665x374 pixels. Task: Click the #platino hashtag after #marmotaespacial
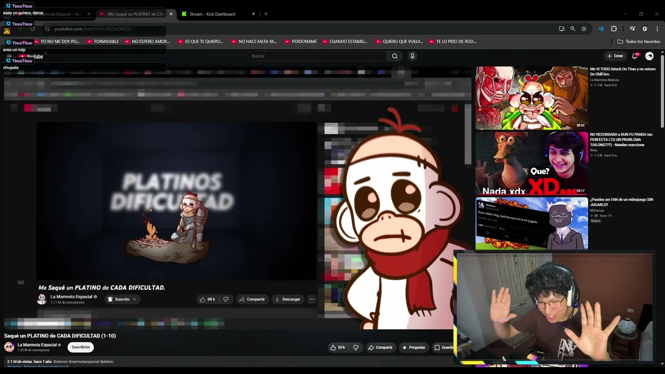click(x=107, y=362)
